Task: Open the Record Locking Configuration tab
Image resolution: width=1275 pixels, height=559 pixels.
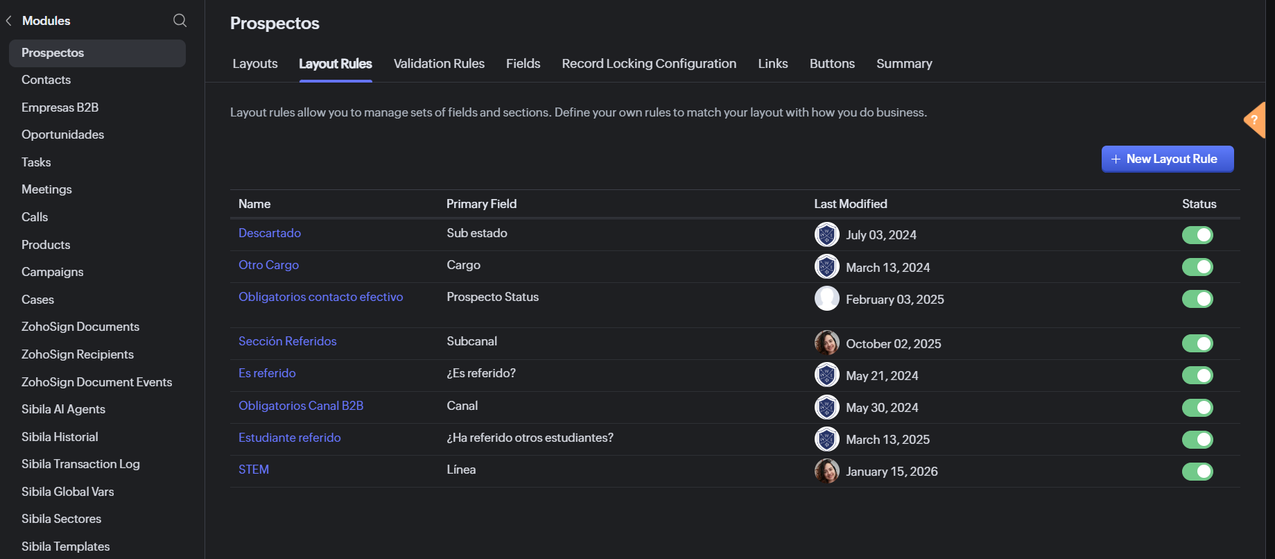Action: point(648,64)
